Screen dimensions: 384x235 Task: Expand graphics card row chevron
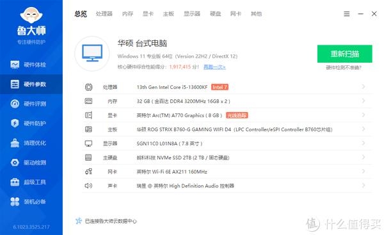tap(364, 115)
